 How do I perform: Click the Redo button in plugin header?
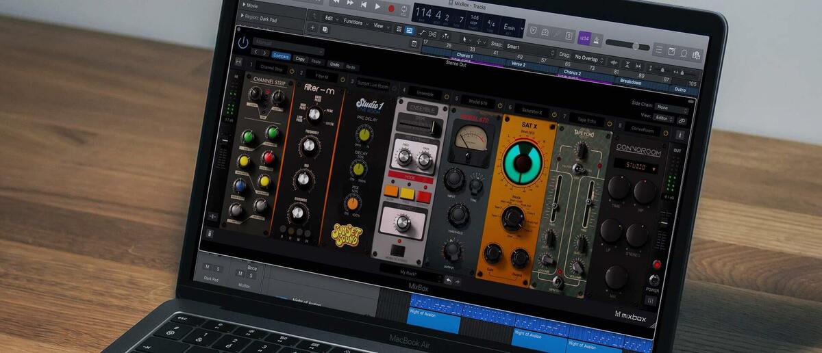pyautogui.click(x=350, y=66)
